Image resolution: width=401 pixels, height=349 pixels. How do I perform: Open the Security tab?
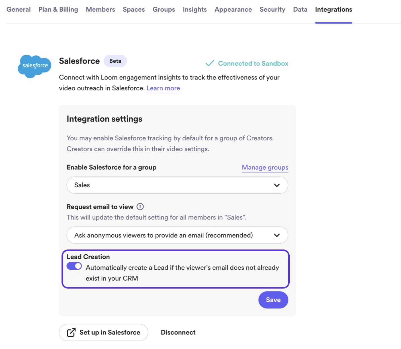point(272,9)
